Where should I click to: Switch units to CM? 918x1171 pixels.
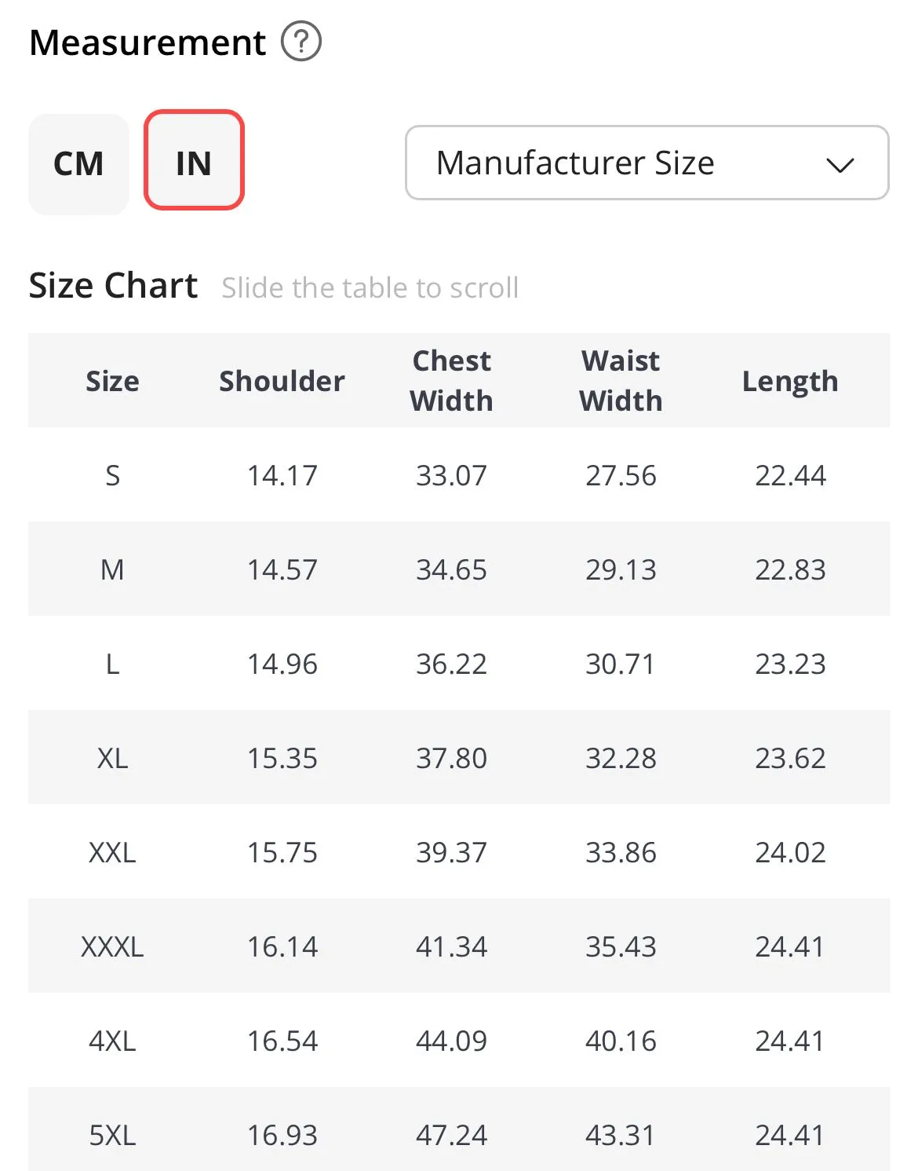78,163
